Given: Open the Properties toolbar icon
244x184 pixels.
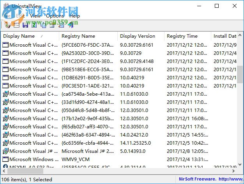Looking at the screenshot, I should [52, 25].
